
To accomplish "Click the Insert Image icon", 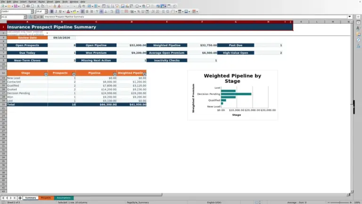I will [x=123, y=6].
